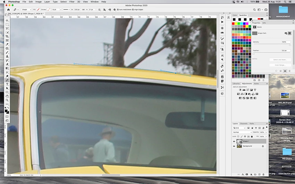Open the Glyphs panel icon
This screenshot has width=295, height=184.
228,17
